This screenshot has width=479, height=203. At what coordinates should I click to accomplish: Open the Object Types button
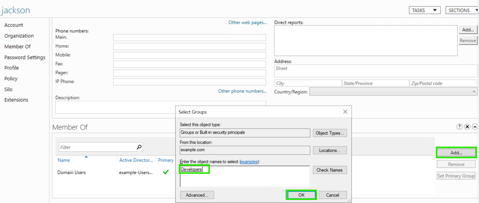click(x=329, y=133)
